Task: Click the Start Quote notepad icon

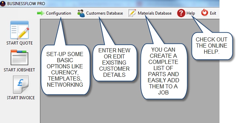Action: click(19, 30)
